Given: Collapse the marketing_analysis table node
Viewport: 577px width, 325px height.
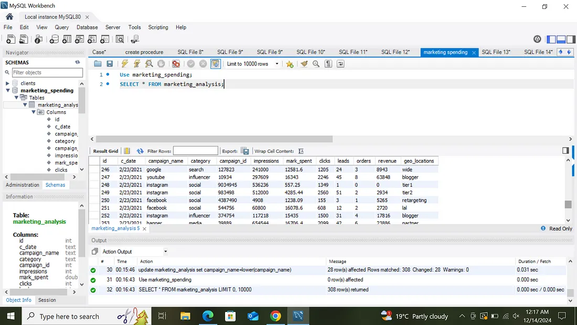Looking at the screenshot, I should [25, 105].
